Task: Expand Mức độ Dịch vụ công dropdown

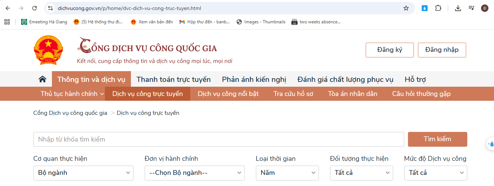Action: 435,173
